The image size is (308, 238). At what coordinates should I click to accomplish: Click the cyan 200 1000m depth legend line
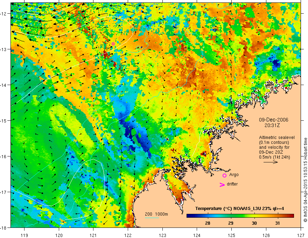coord(152,218)
